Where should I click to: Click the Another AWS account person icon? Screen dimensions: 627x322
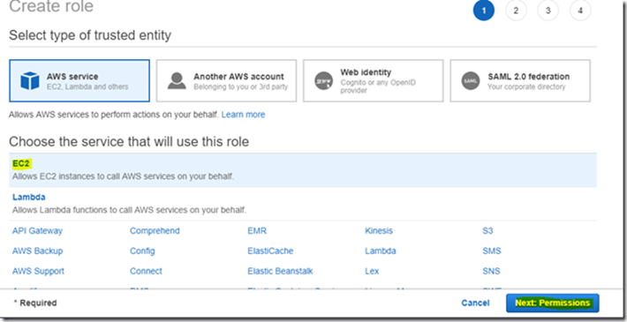click(177, 80)
